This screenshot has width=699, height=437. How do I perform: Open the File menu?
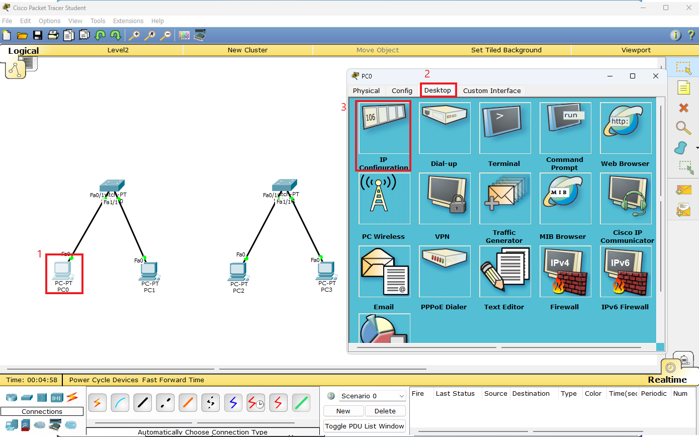pos(7,21)
